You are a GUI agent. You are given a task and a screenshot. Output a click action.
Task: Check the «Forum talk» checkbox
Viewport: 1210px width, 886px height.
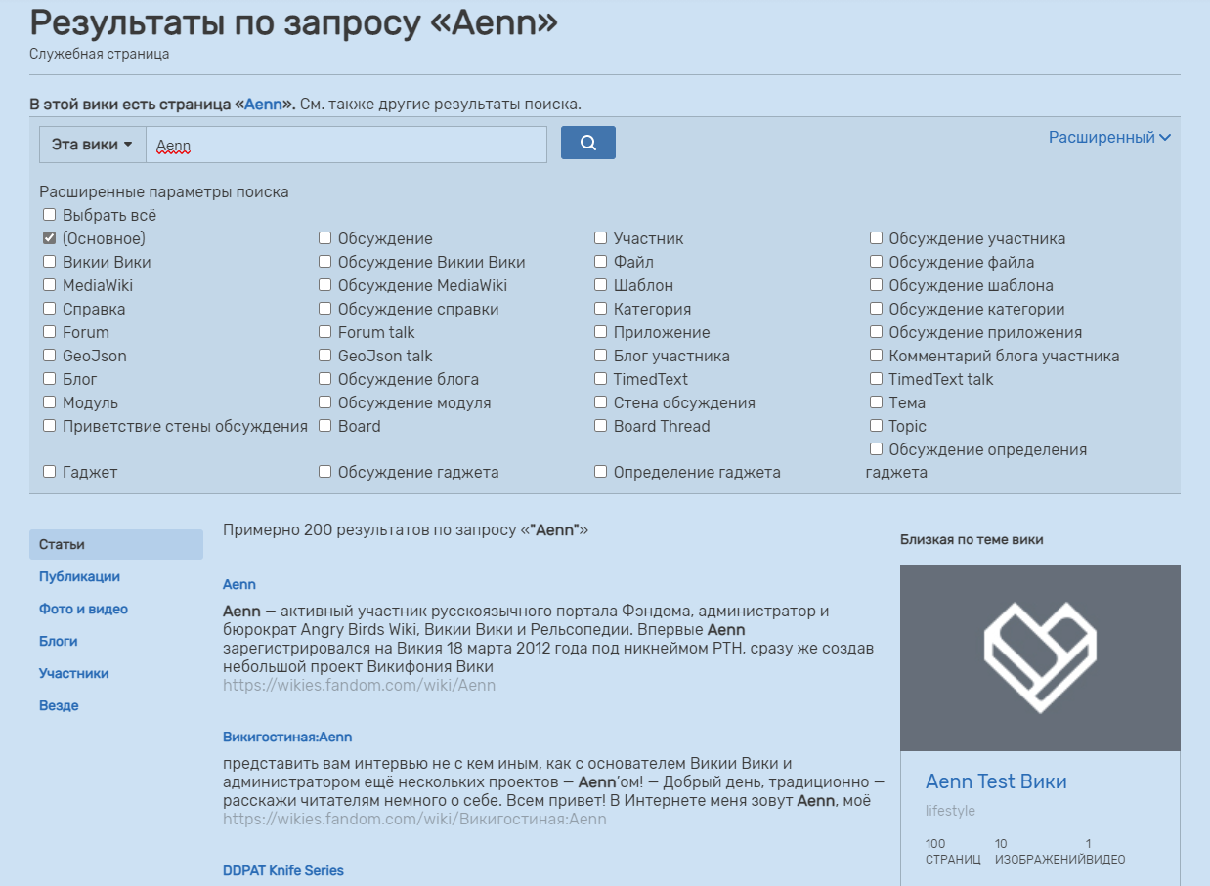324,332
